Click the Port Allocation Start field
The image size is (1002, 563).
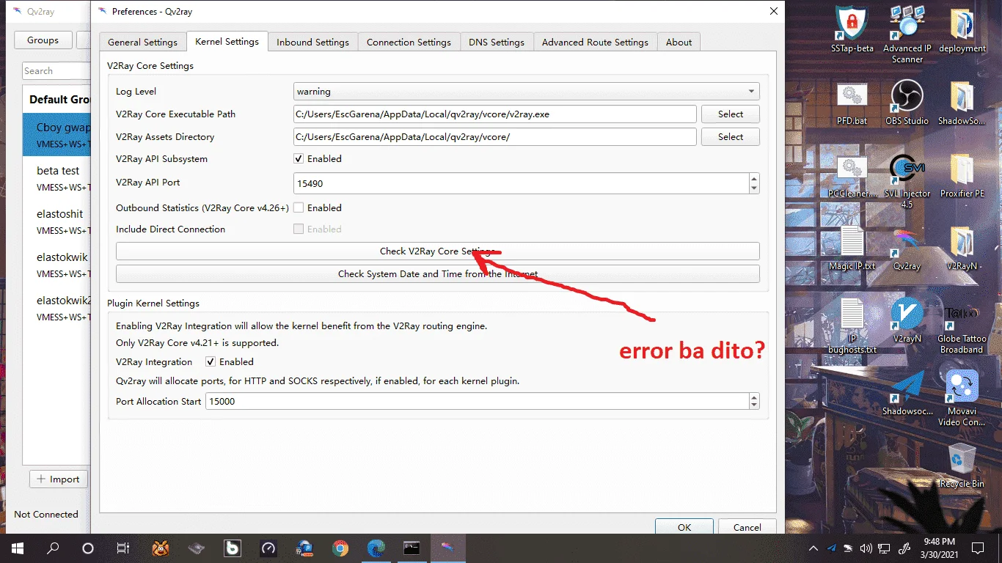(478, 402)
